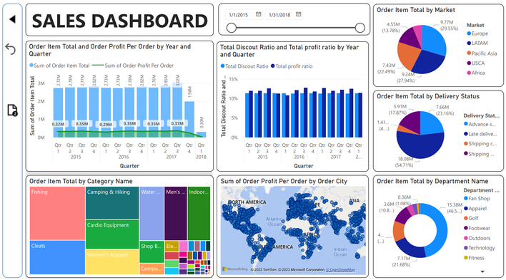Screen dimensions: 506x280
Task: Click the Sum of Order Profit Per Order legend
Action: [133, 66]
